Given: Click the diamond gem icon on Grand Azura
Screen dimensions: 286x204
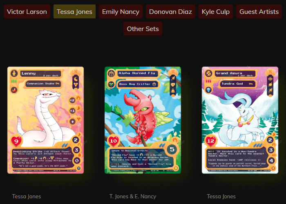Looking at the screenshot, I should coord(208,90).
